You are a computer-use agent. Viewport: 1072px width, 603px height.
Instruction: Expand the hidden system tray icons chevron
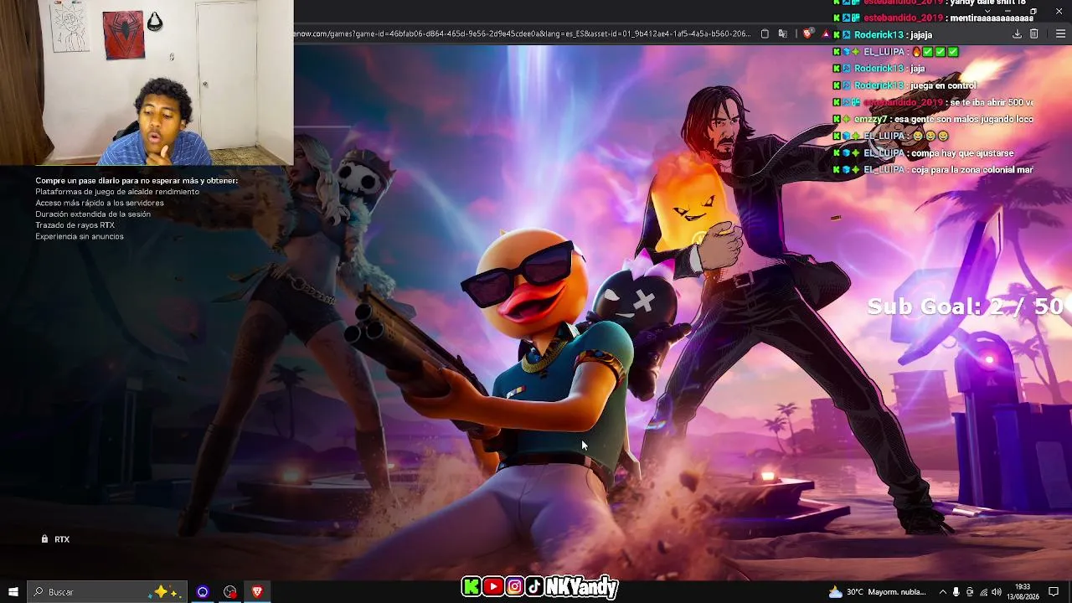click(x=943, y=592)
